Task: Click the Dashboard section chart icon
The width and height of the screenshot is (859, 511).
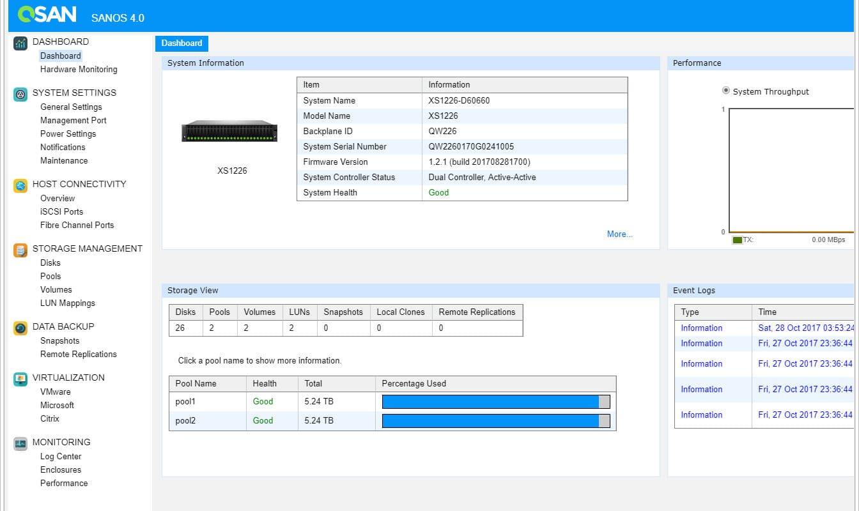Action: coord(20,43)
